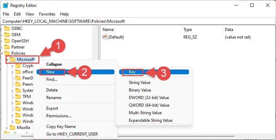
Task: Select Binary Value in the submenu
Action: 154,90
